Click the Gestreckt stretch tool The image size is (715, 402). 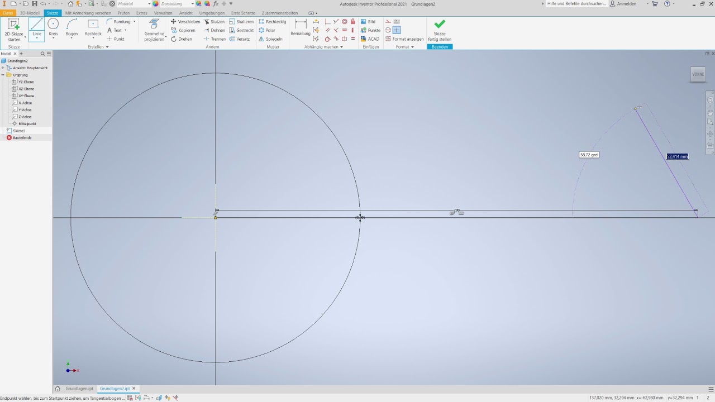click(241, 30)
